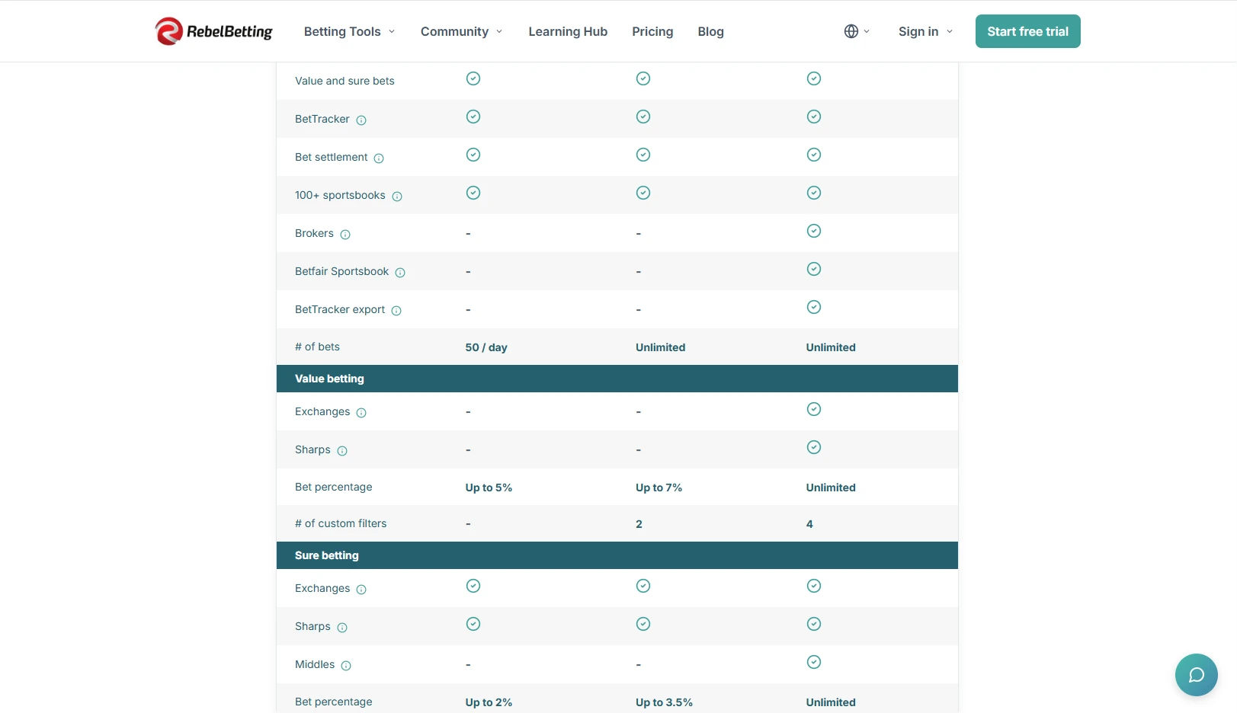
Task: Click second-column checkmark in Bet settlement row
Action: point(643,155)
